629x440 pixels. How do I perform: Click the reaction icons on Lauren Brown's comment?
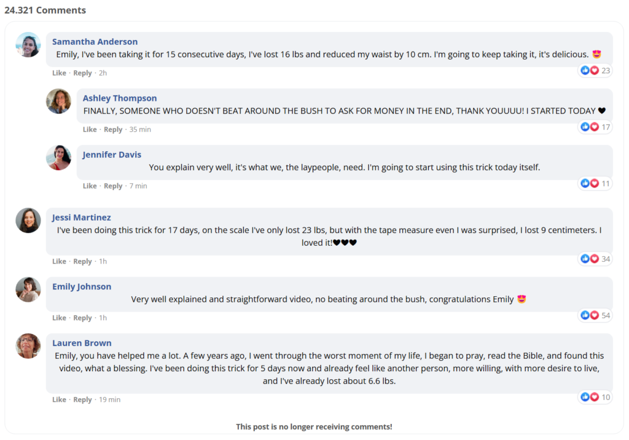coord(595,397)
